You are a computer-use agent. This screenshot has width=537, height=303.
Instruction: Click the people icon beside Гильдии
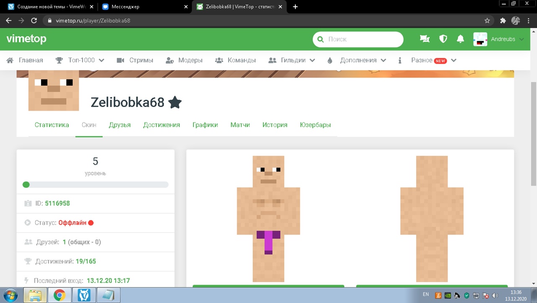click(x=273, y=60)
